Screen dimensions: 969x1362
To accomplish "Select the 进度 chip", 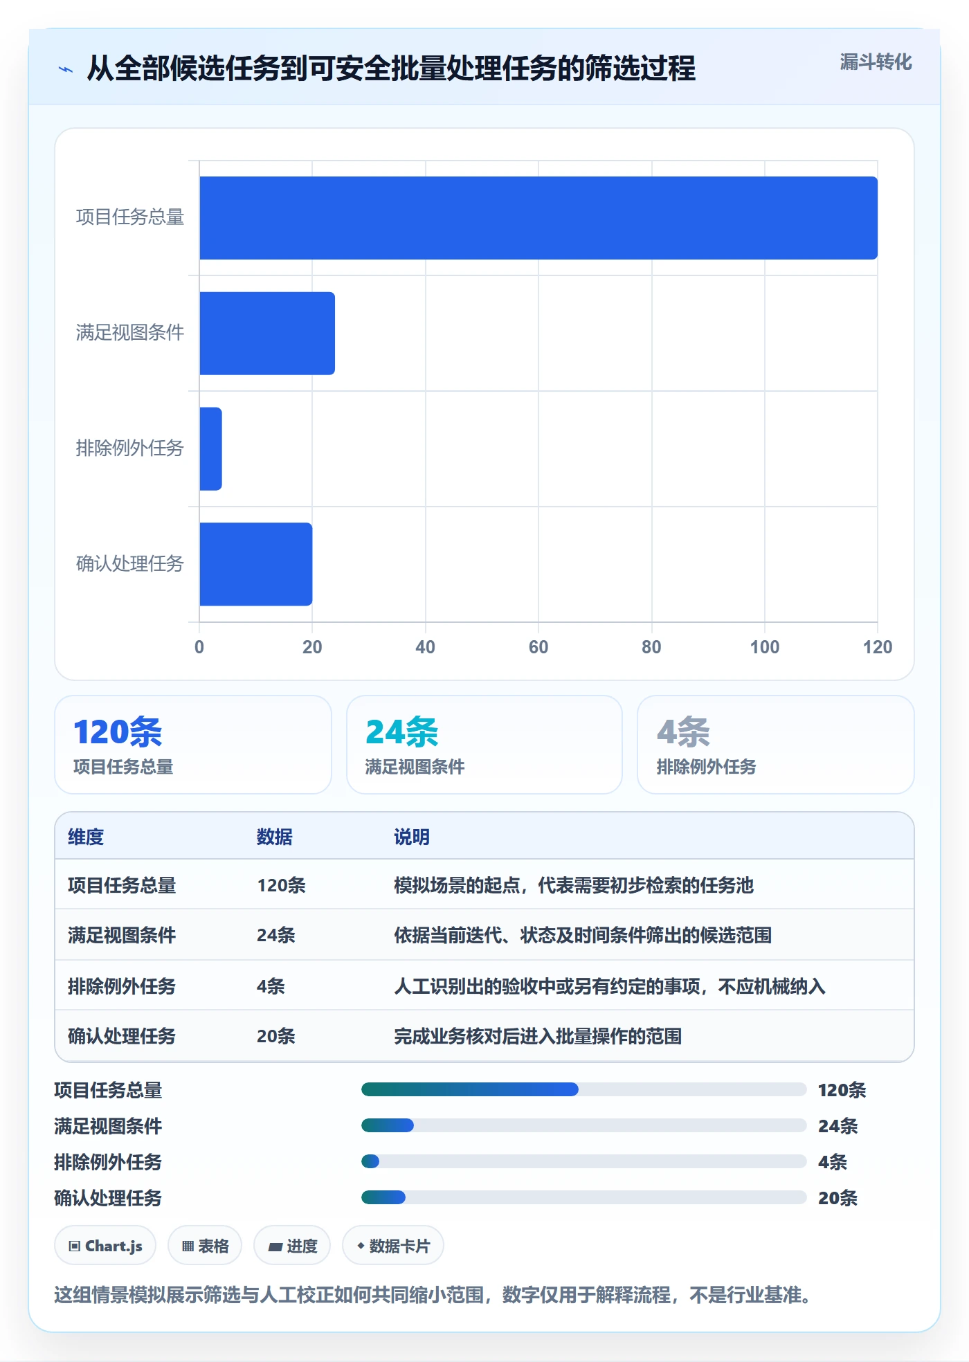I will (292, 1246).
